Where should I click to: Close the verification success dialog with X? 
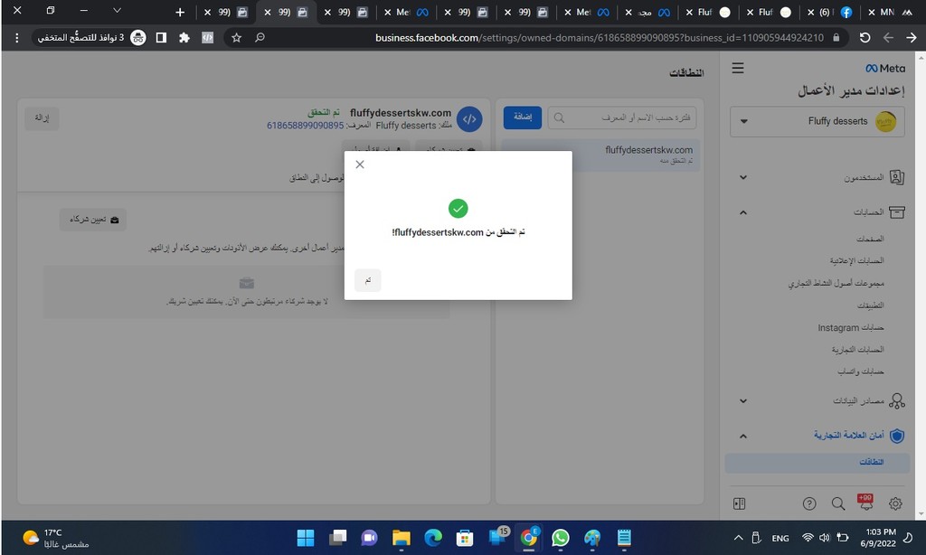pos(360,165)
